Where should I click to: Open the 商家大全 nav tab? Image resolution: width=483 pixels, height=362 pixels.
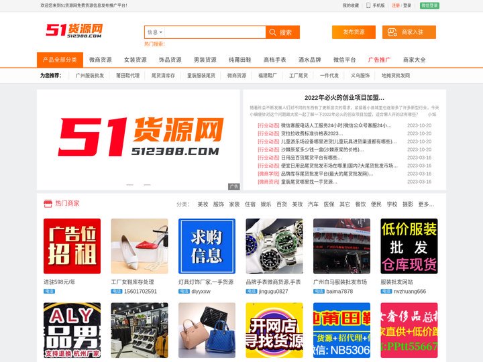tap(415, 60)
